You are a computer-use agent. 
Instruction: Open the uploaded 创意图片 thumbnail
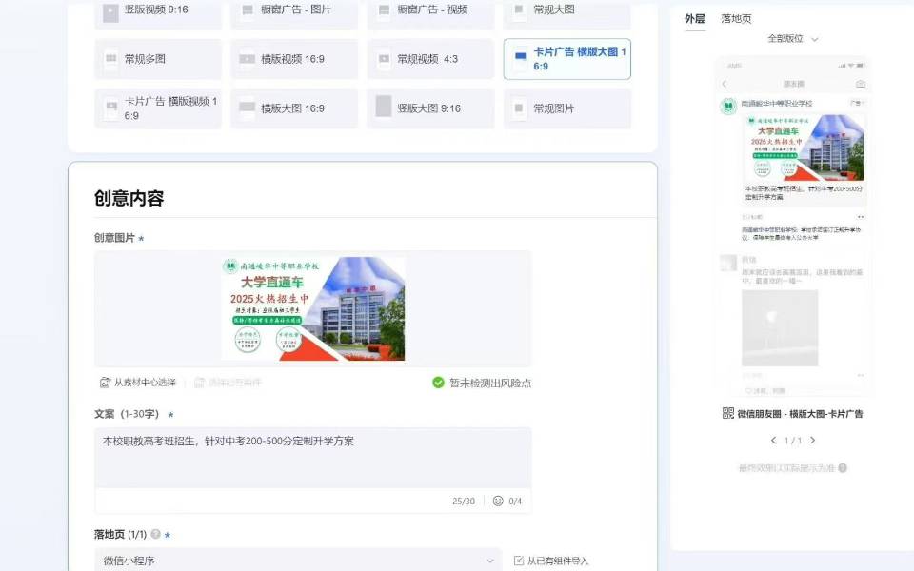313,308
